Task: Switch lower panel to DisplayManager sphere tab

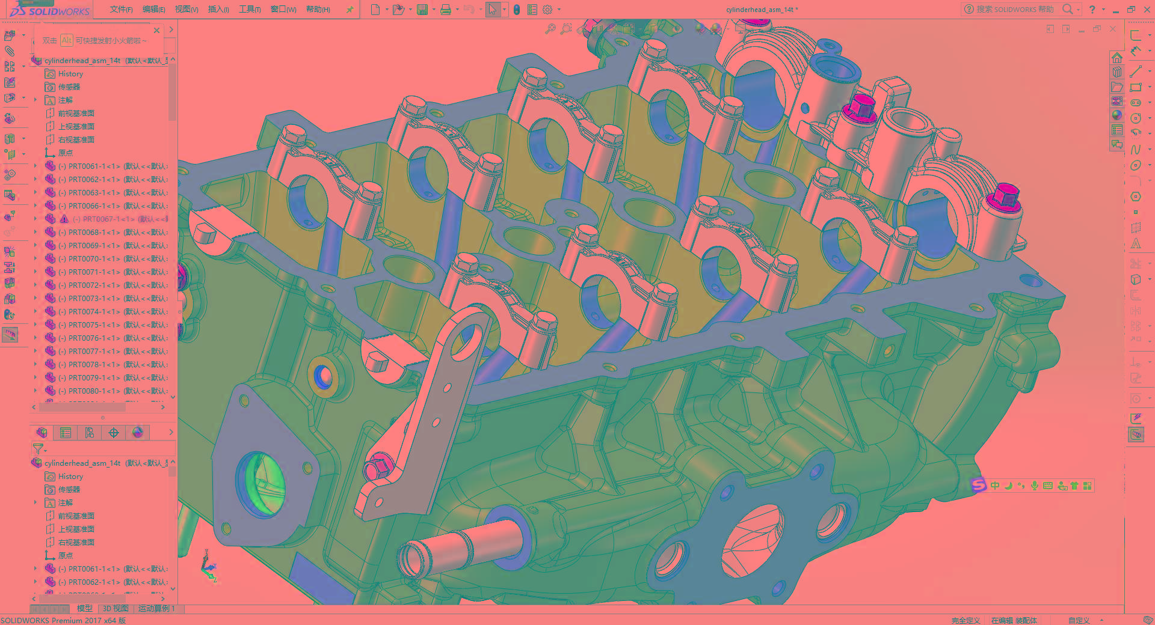Action: point(138,433)
